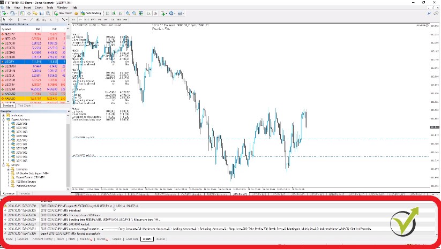Select the XAUUSD row in Market Watch
Image resolution: width=441 pixels, height=249 pixels.
[x=33, y=99]
